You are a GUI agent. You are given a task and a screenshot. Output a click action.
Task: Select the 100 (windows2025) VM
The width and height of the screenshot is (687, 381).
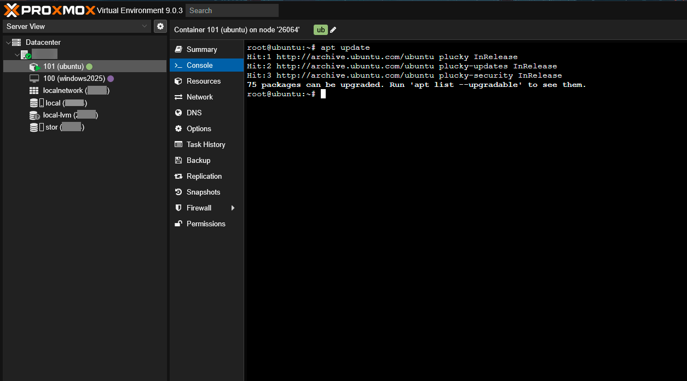(x=74, y=78)
